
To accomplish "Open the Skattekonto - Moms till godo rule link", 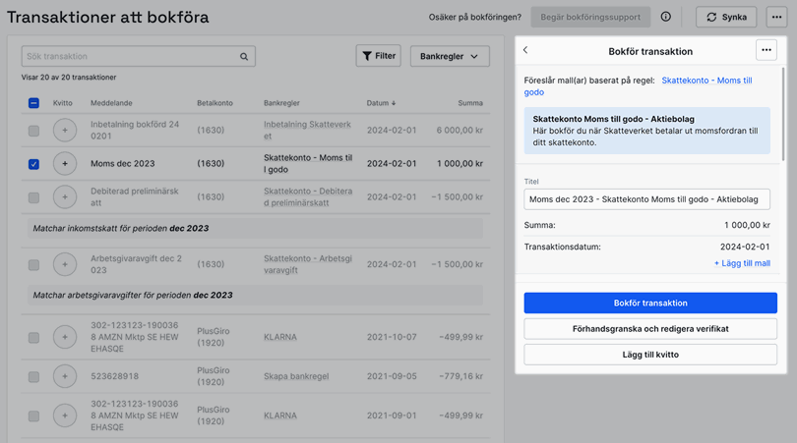I will [x=706, y=81].
